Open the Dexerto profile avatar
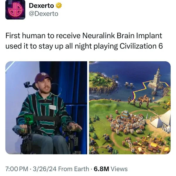Screen dimensions: 176x176 15,10
